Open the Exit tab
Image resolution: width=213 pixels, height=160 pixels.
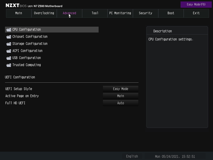pyautogui.click(x=196, y=13)
